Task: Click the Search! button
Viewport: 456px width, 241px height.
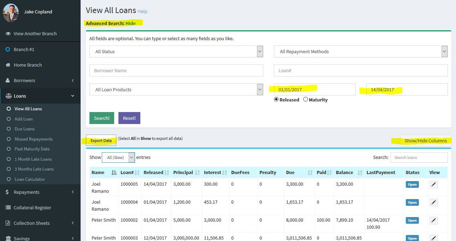Action: [101, 118]
